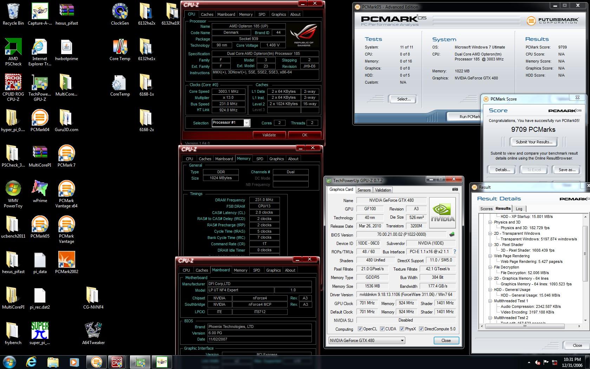This screenshot has width=590, height=369.
Task: Open the Processor #1 selection dropdown
Action: point(247,123)
